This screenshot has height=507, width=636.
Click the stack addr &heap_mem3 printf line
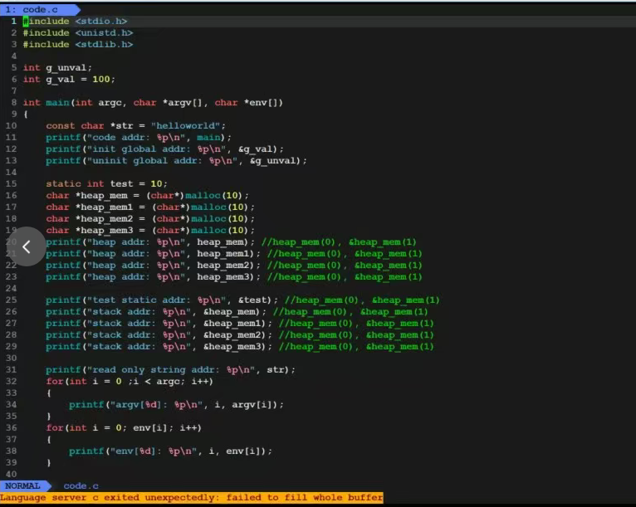point(240,347)
